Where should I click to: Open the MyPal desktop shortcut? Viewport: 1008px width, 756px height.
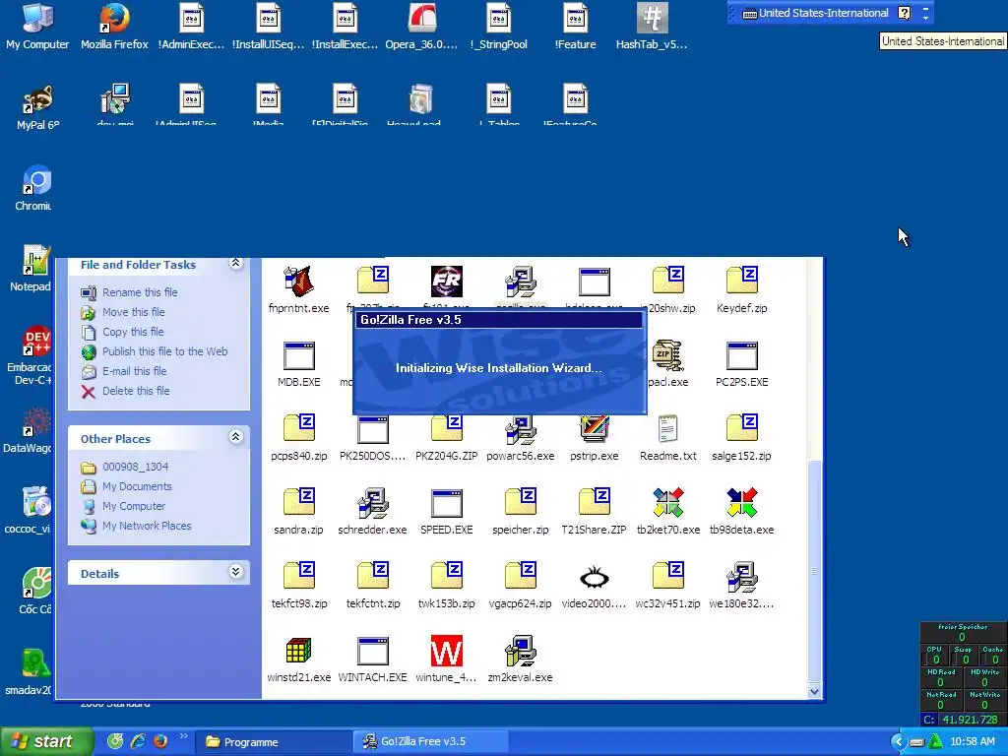[37, 107]
